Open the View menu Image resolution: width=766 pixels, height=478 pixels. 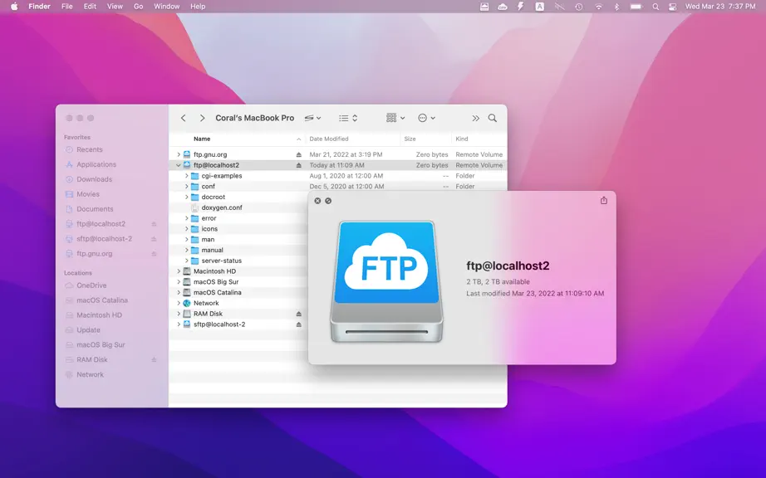[x=115, y=7]
